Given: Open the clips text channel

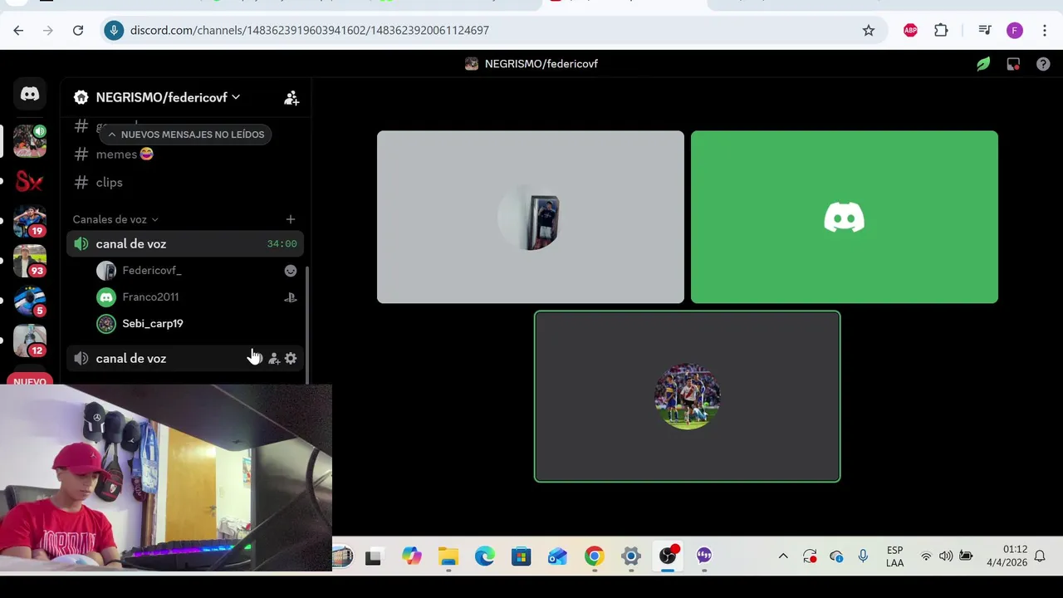Looking at the screenshot, I should pos(184,183).
